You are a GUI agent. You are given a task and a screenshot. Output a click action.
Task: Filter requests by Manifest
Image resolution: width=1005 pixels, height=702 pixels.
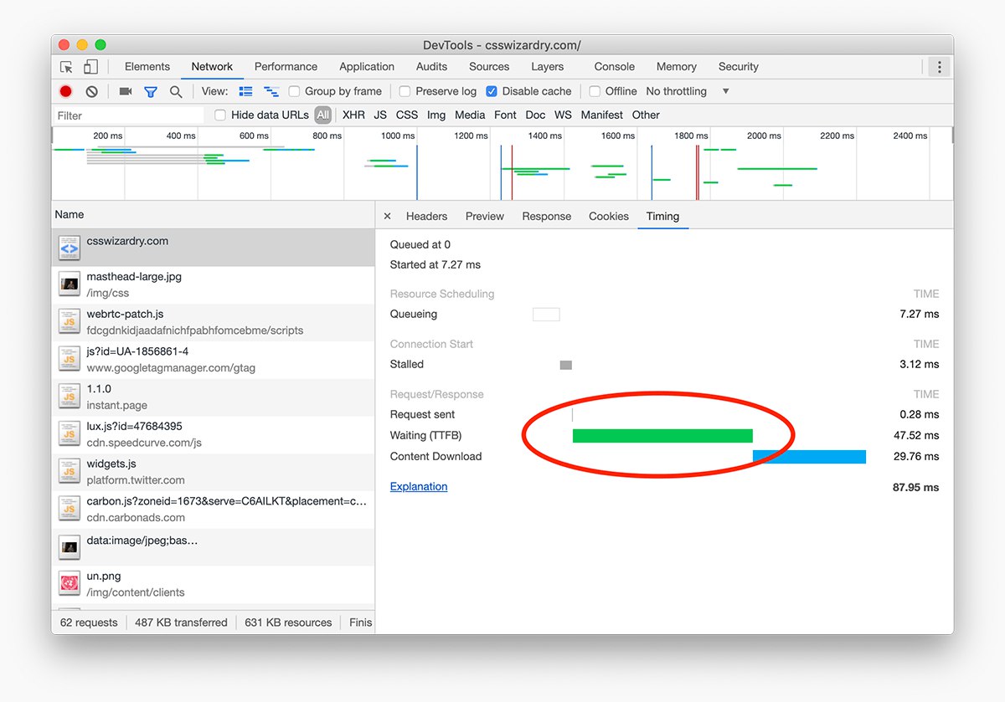click(601, 115)
